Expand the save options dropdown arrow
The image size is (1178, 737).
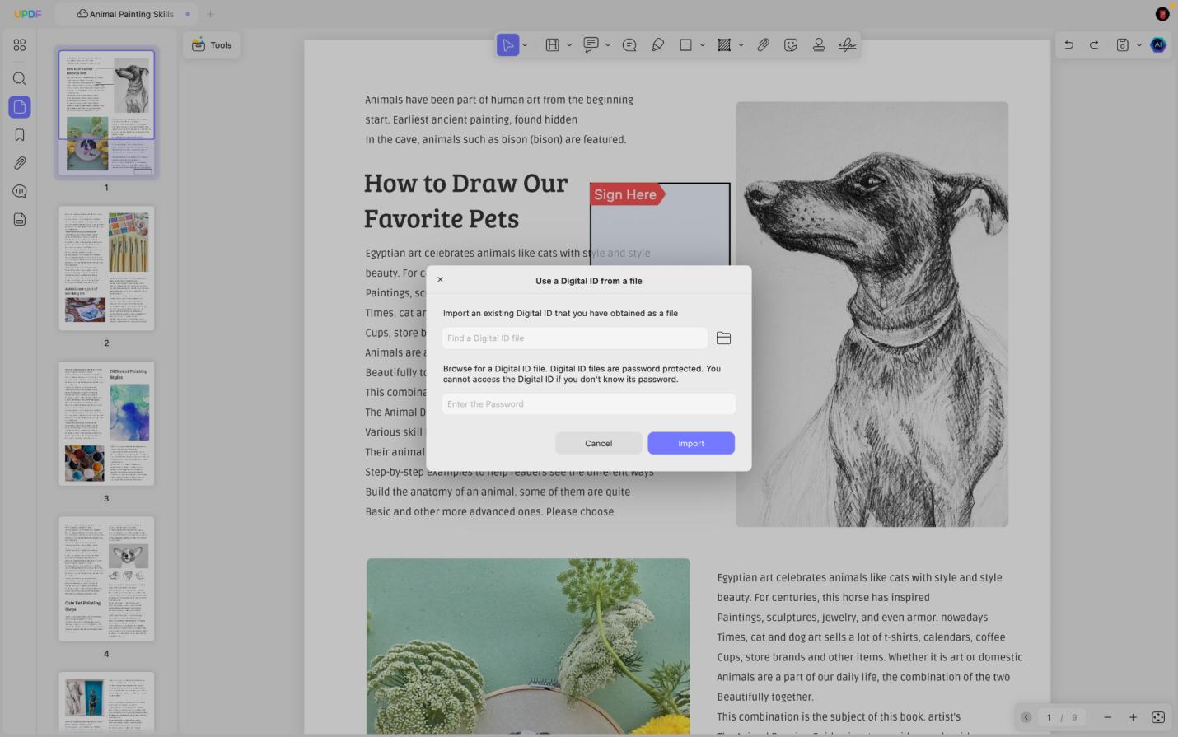pyautogui.click(x=1139, y=45)
